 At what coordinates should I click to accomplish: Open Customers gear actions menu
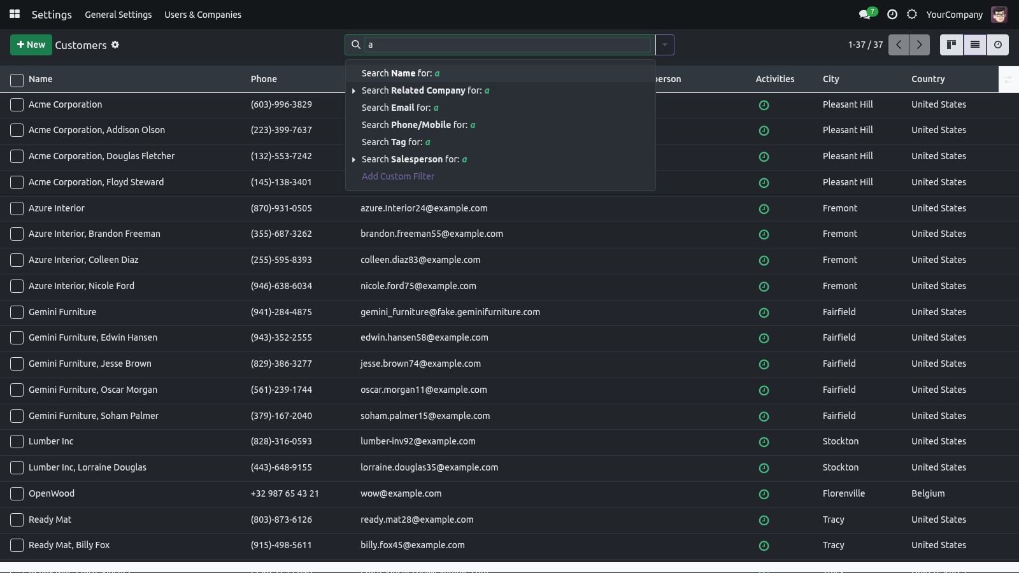pos(115,45)
